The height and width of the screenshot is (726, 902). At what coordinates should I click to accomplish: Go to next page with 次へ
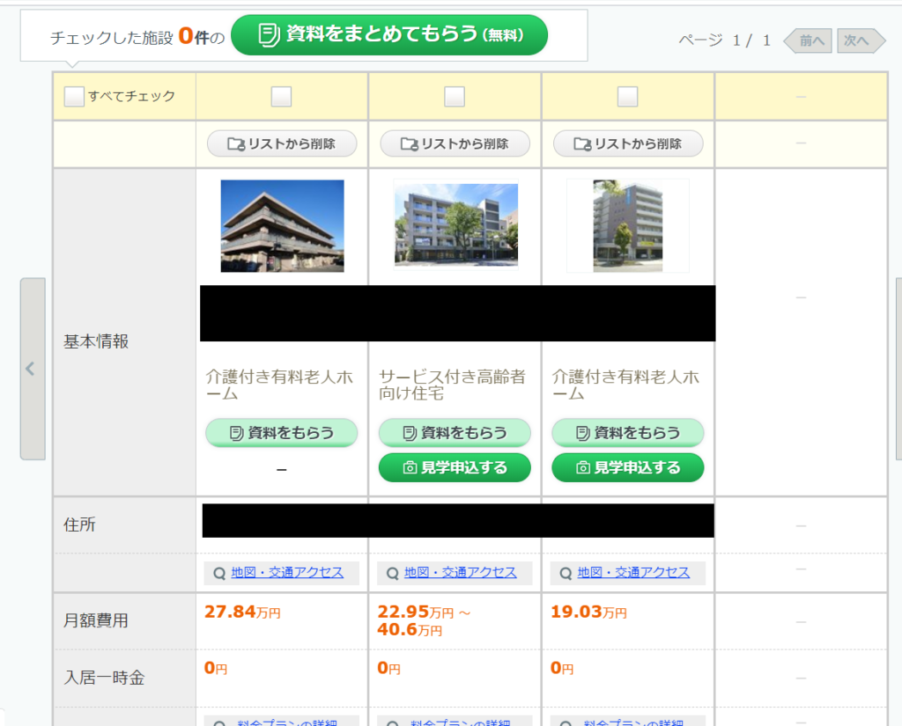(x=861, y=40)
